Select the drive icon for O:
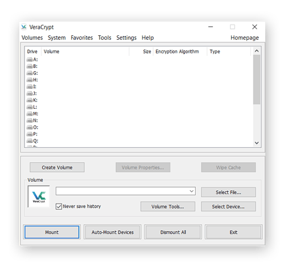The image size is (284, 267). [30, 128]
